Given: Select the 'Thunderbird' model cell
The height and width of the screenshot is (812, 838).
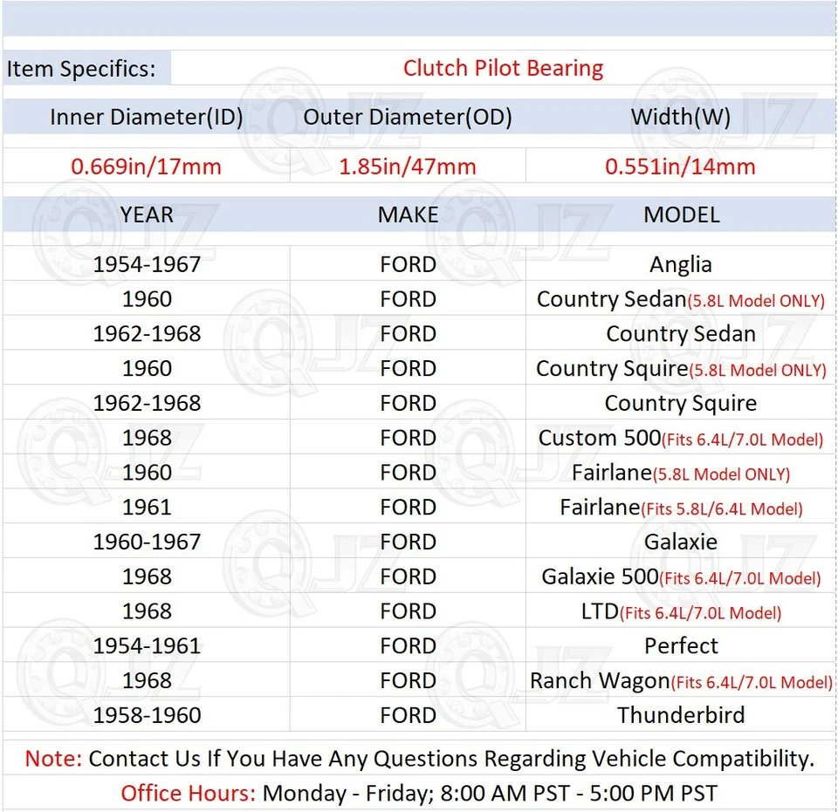Looking at the screenshot, I should coord(680,715).
